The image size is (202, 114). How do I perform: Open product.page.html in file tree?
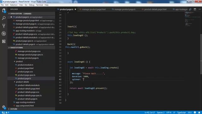pos(31,68)
